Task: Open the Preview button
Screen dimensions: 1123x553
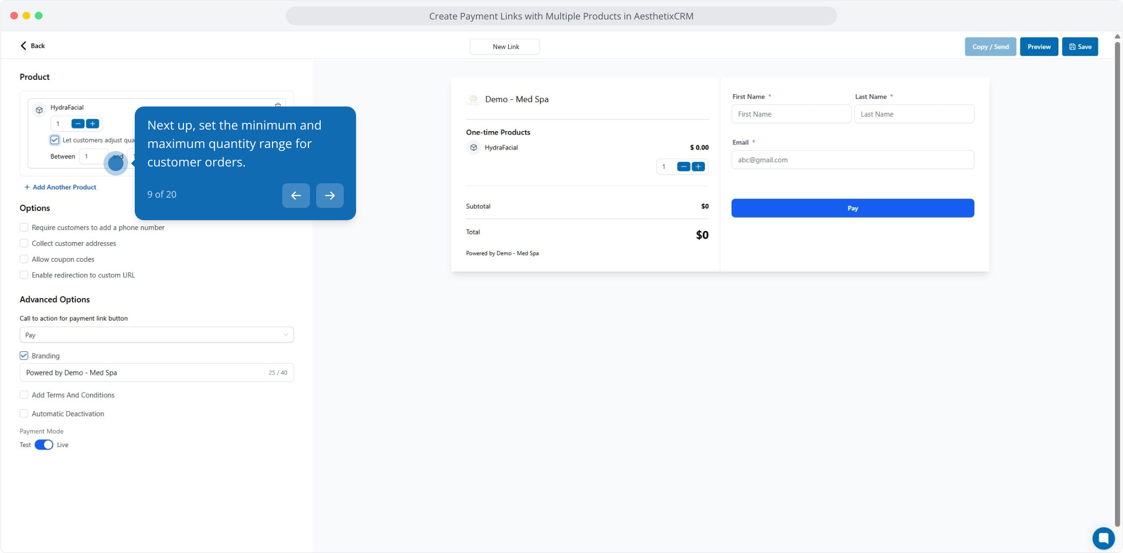Action: [x=1038, y=47]
